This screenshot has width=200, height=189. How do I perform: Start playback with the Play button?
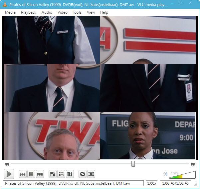tap(9, 174)
